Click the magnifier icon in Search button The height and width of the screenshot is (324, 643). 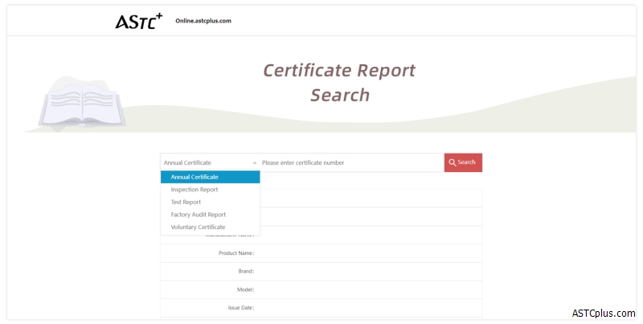(453, 162)
